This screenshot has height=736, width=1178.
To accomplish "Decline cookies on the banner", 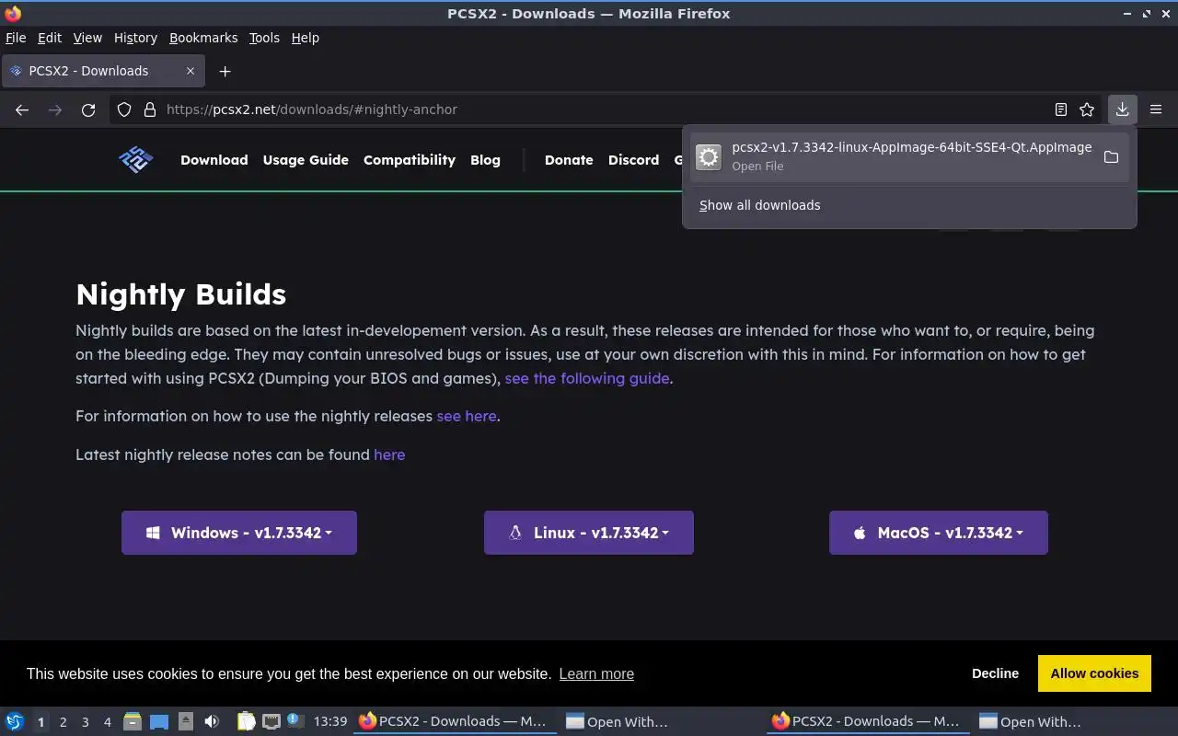I will coord(995,673).
